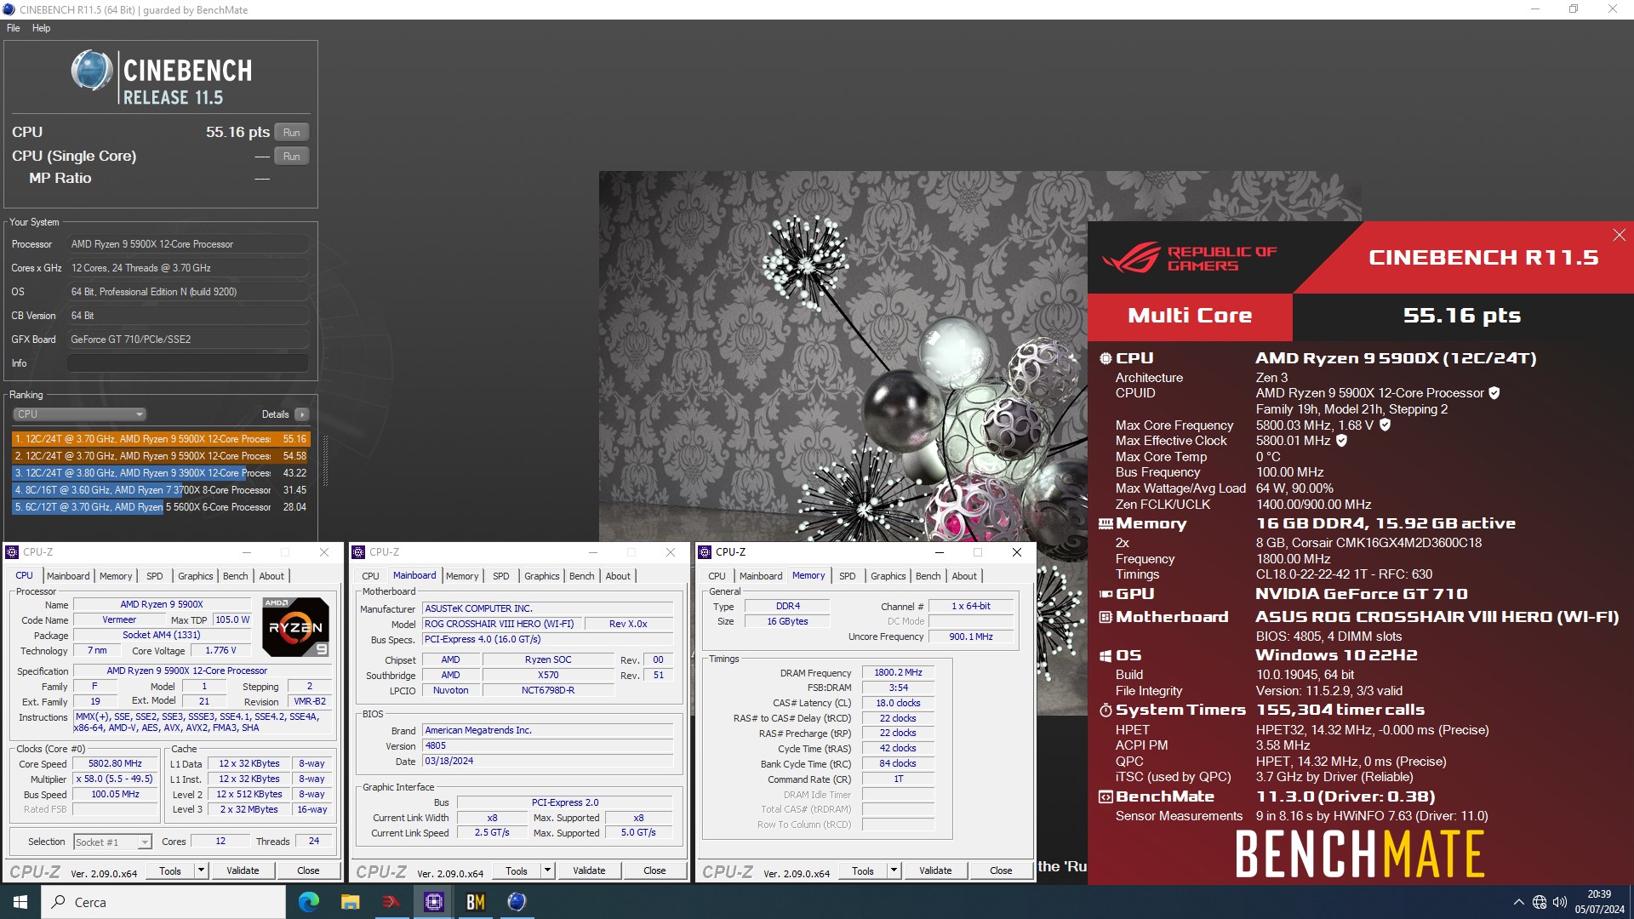Run the CPU Single Core benchmark
1634x919 pixels.
tap(292, 157)
